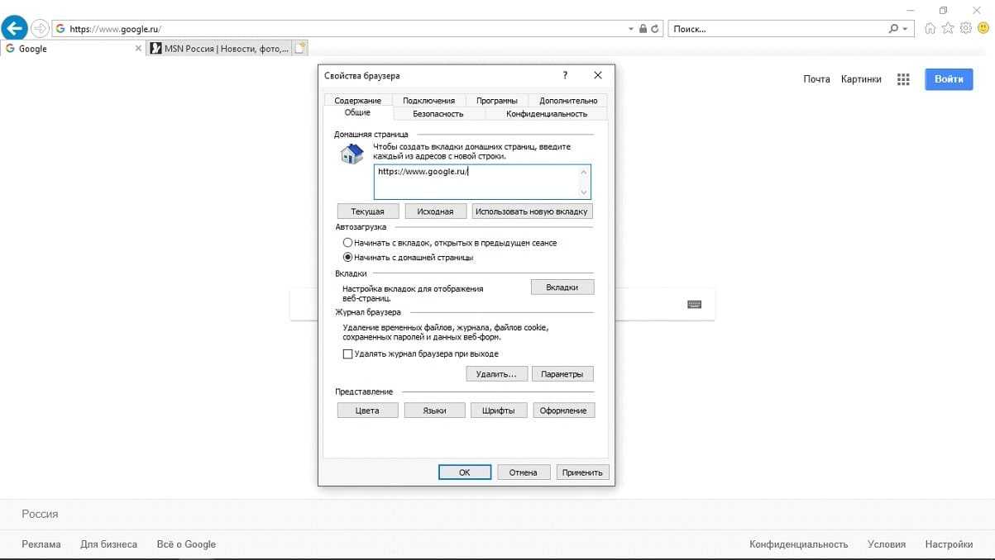
Task: Click the Отмена button
Action: [524, 472]
